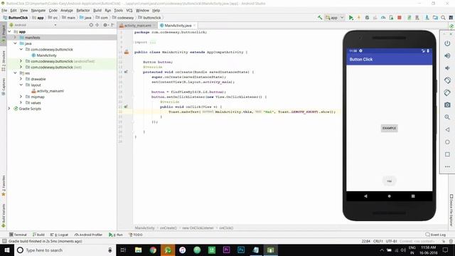Toggle the Project side tool window
Screen dimensions: 455x256
click(x=4, y=34)
